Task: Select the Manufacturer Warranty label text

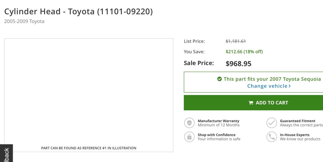Action: 218,121
